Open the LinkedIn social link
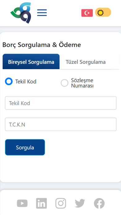 [42, 203]
